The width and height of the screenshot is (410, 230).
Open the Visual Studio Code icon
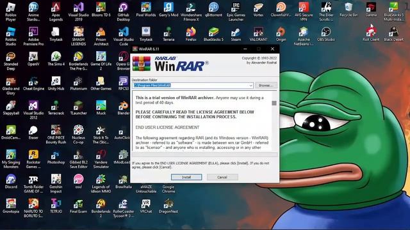[124, 36]
